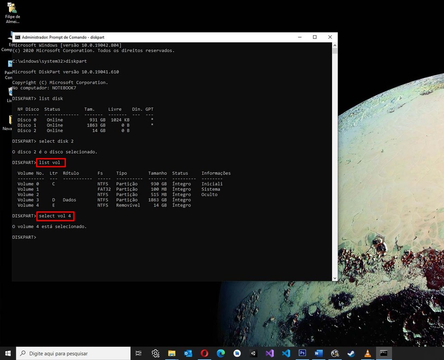Click the 'select disk 2' command text
This screenshot has height=360, width=444.
click(56, 141)
